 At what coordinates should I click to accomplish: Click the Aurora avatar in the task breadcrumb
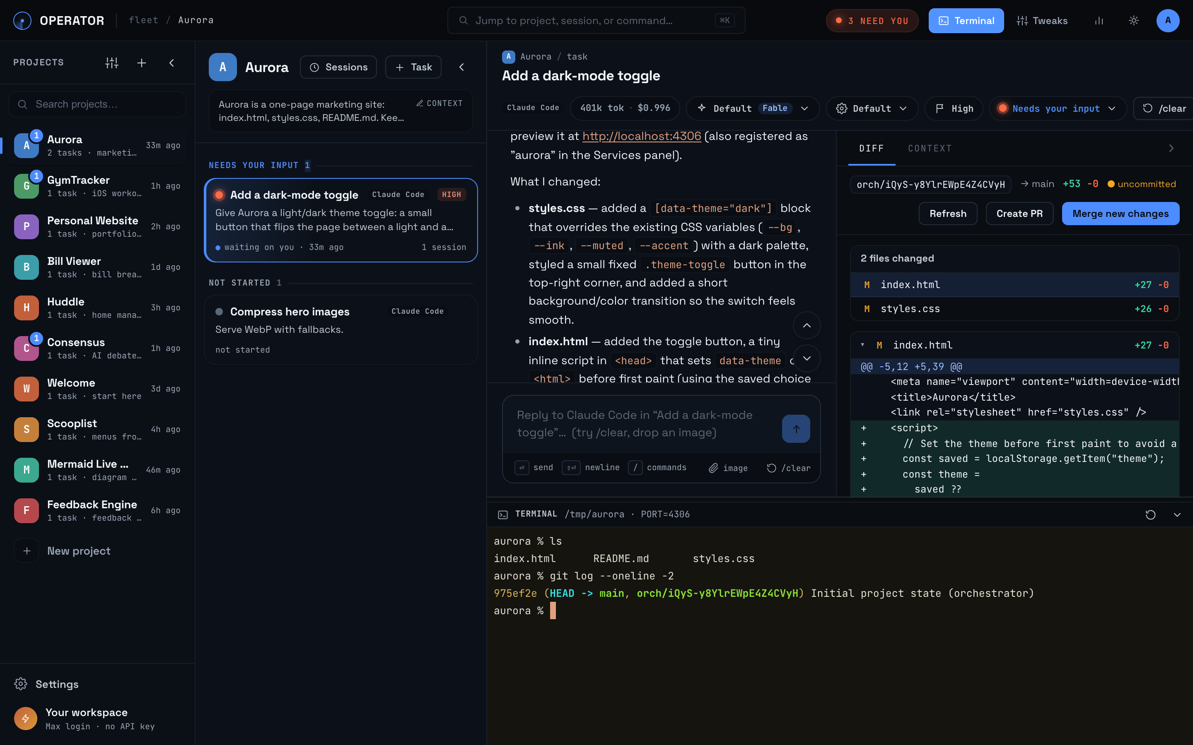click(x=508, y=57)
